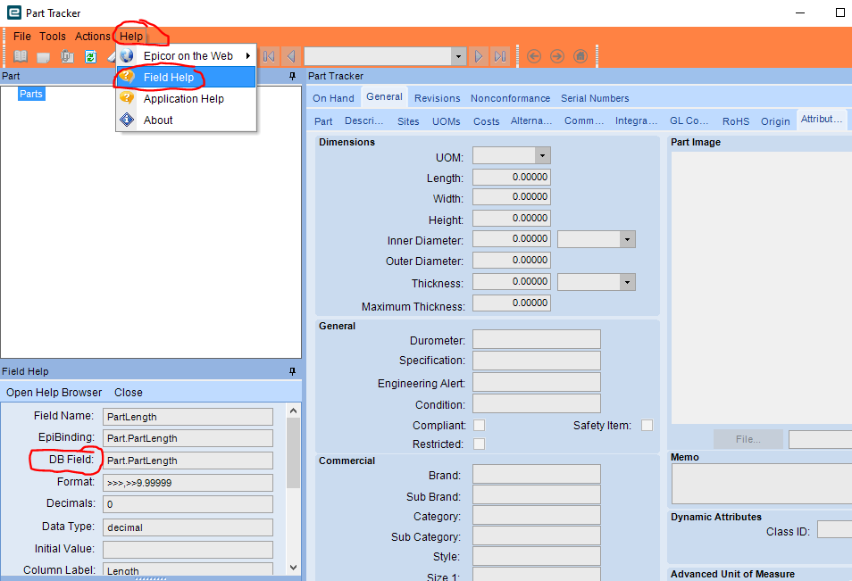852x581 pixels.
Task: Open the Nonconformance tab
Action: click(x=510, y=98)
